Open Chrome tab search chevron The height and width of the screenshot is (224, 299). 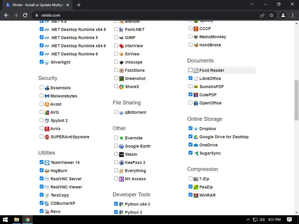point(252,4)
